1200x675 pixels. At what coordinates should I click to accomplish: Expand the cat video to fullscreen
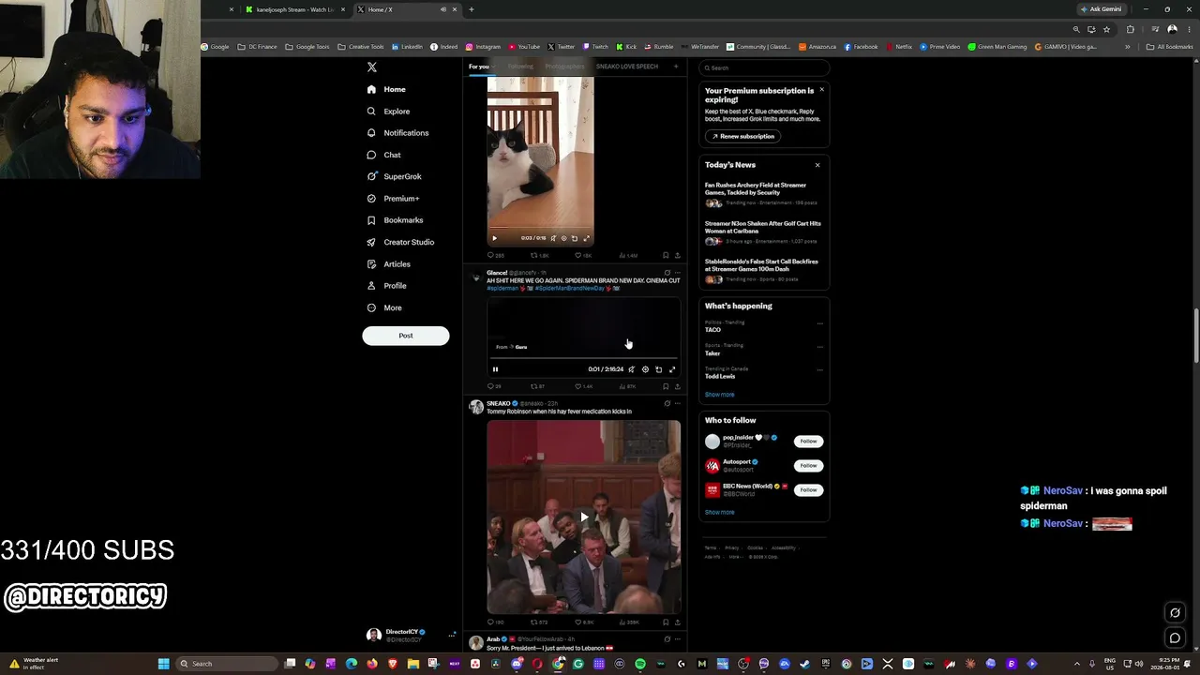pos(587,238)
